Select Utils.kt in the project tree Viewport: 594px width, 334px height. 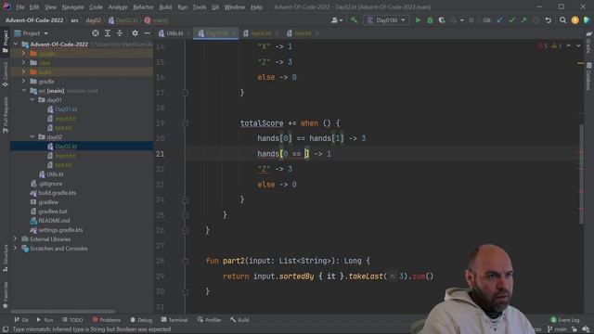56,174
